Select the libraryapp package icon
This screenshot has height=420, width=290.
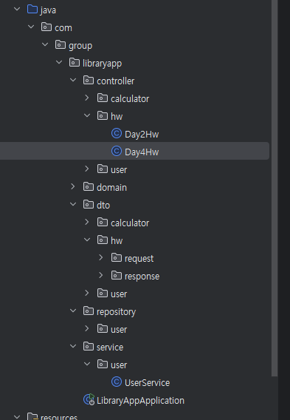pyautogui.click(x=75, y=63)
